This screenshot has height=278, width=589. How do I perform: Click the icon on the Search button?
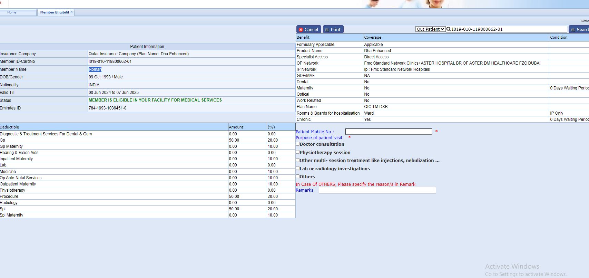pyautogui.click(x=573, y=30)
